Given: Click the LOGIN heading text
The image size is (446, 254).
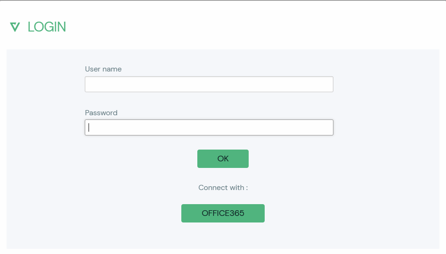Looking at the screenshot, I should click(47, 27).
